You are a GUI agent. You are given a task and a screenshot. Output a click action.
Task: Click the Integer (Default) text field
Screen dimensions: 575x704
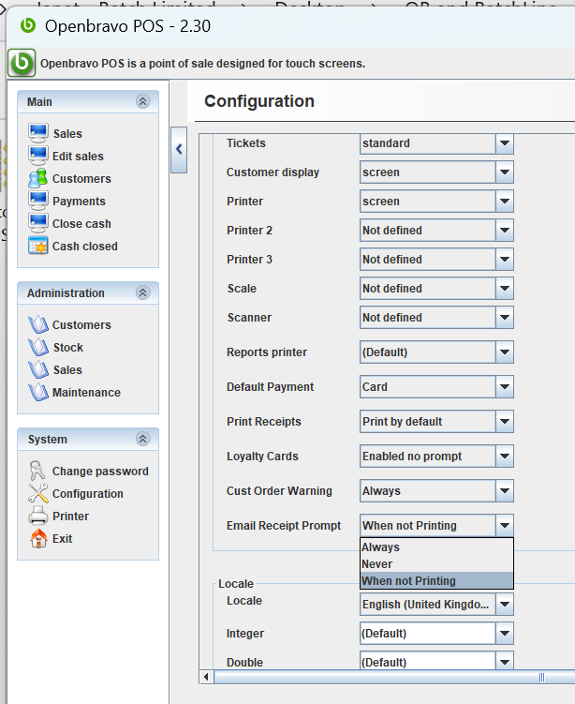pos(428,634)
